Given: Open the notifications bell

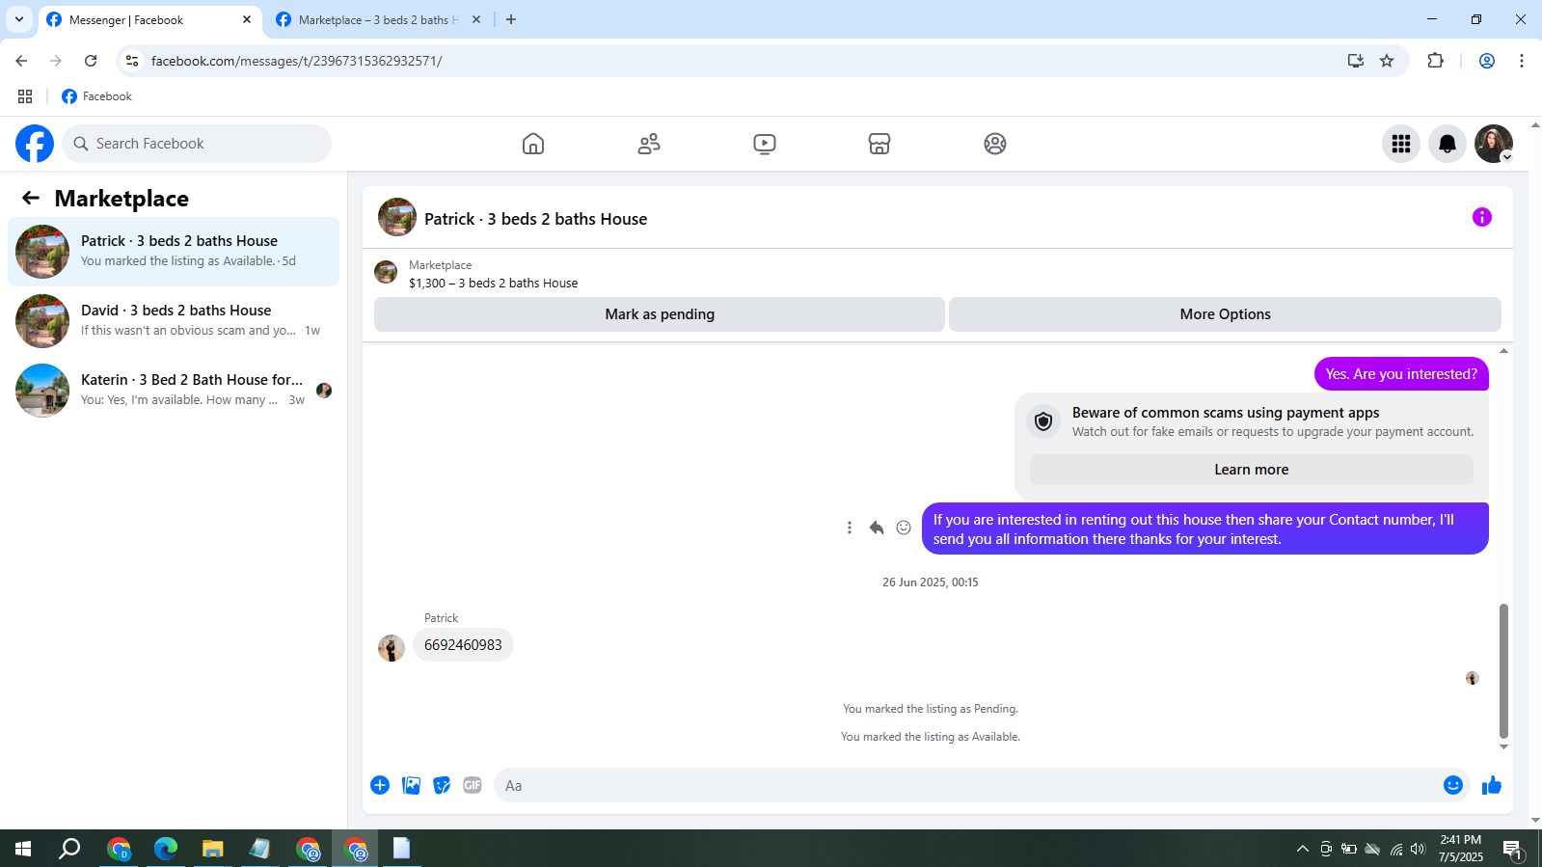Looking at the screenshot, I should pyautogui.click(x=1447, y=144).
